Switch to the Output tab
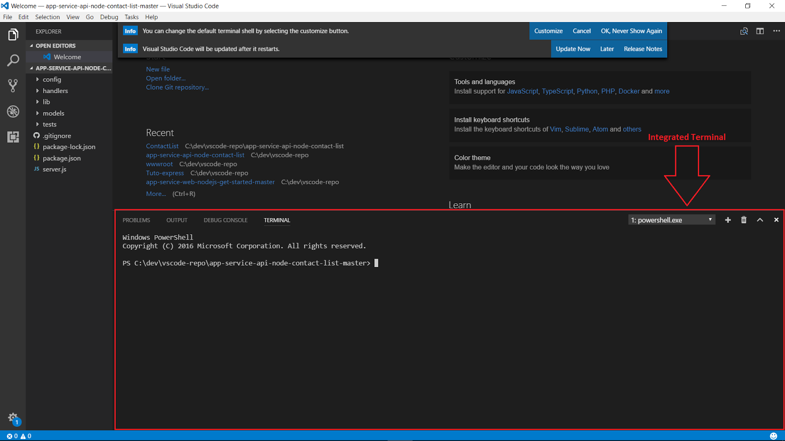 [177, 220]
